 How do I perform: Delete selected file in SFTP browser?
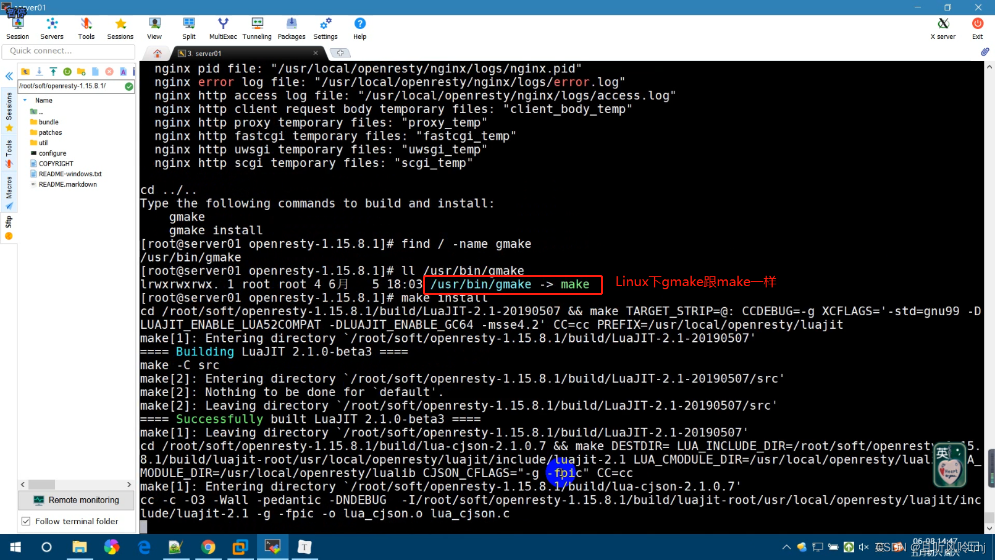109,72
